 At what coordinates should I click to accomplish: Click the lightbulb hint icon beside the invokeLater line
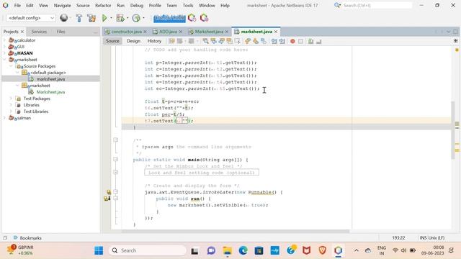109,192
